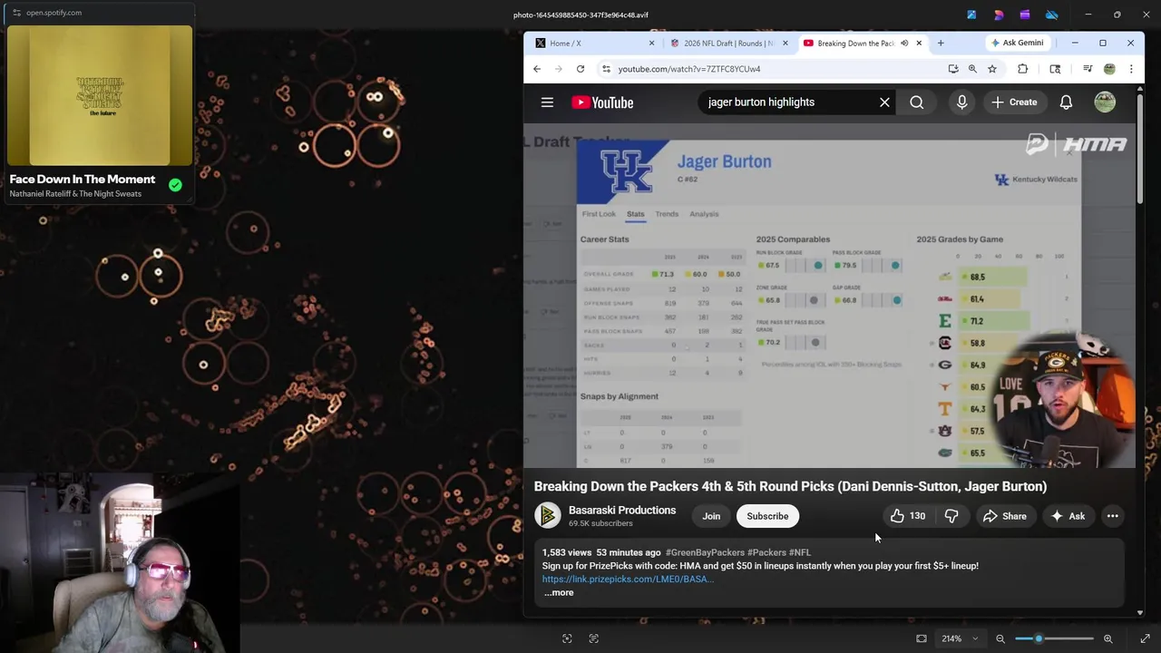Enter fullscreen in the Photos viewer
The width and height of the screenshot is (1161, 653).
click(1145, 638)
